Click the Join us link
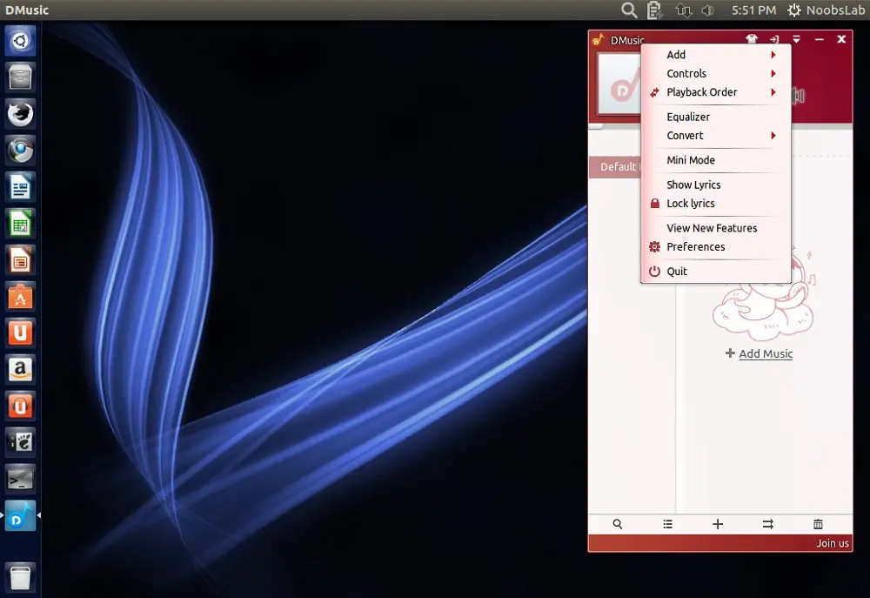The height and width of the screenshot is (598, 870). click(833, 543)
